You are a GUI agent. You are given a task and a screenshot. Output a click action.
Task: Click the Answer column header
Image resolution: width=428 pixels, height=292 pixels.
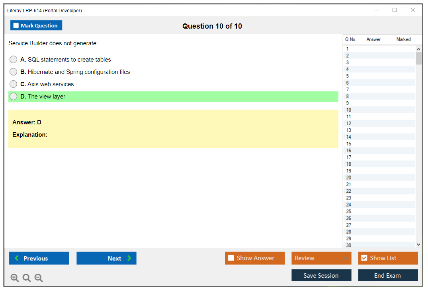tap(373, 39)
